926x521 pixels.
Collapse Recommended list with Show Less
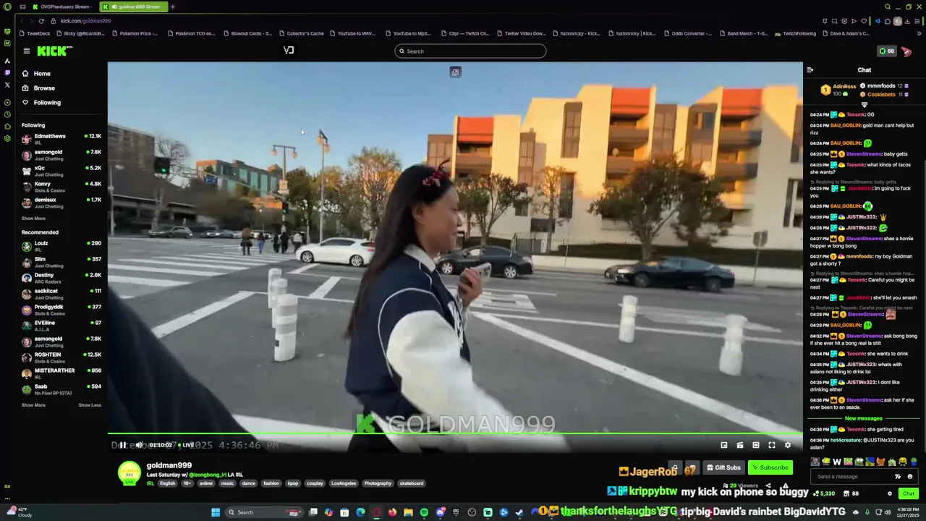(x=90, y=404)
